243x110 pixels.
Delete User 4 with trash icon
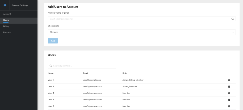[x=229, y=100]
